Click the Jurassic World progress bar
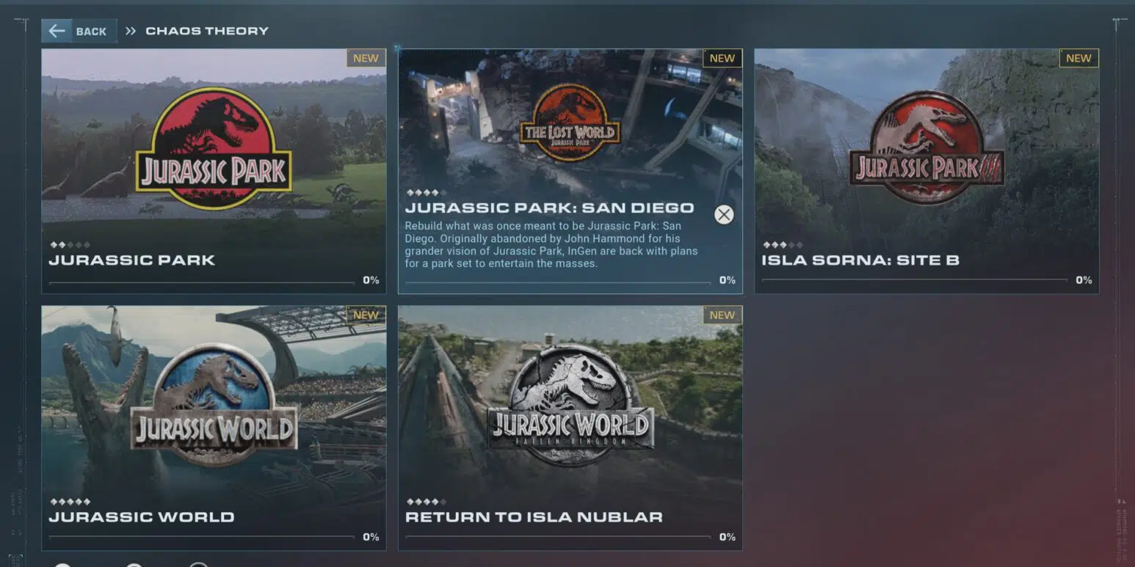This screenshot has height=567, width=1135. click(x=202, y=538)
